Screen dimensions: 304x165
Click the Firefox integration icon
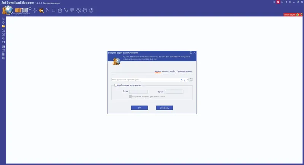(x=301, y=14)
